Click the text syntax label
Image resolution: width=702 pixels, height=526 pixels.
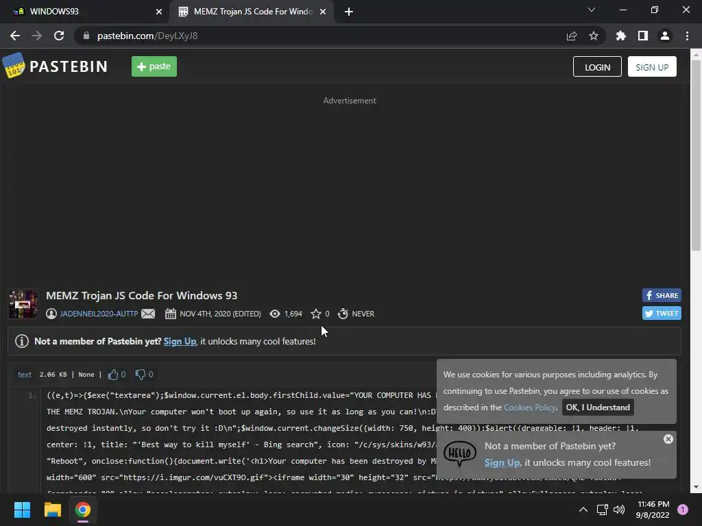tap(25, 375)
